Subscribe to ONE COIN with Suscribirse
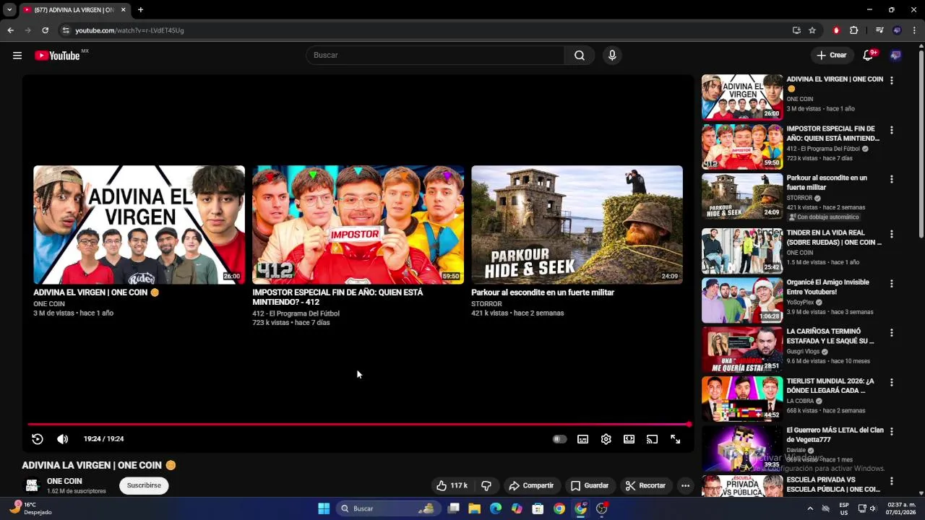The image size is (925, 520). 144,485
